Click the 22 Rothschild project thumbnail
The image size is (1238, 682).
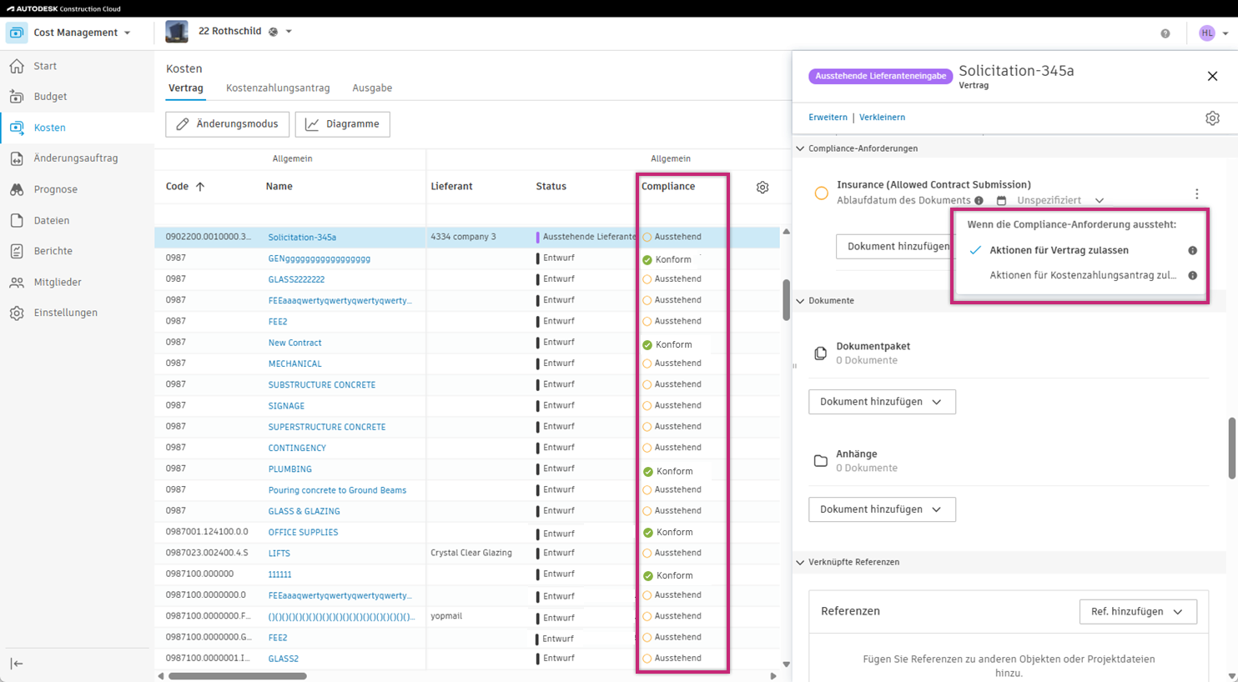pyautogui.click(x=177, y=32)
